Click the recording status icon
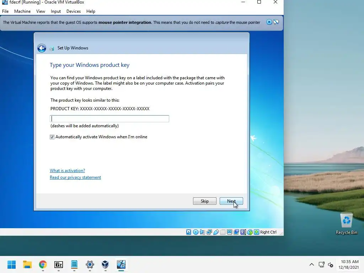 tap(236, 232)
